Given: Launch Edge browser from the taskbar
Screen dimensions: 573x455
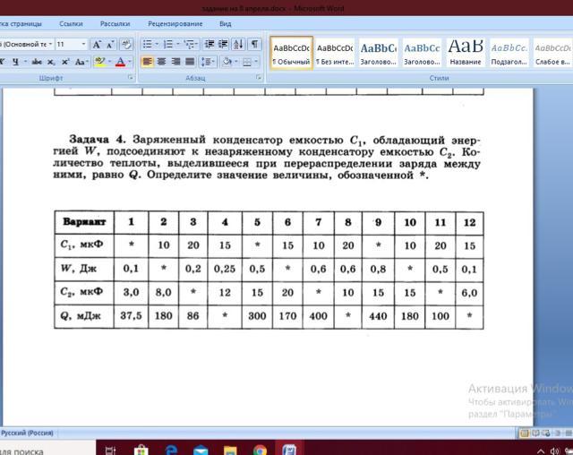Looking at the screenshot, I should (171, 450).
